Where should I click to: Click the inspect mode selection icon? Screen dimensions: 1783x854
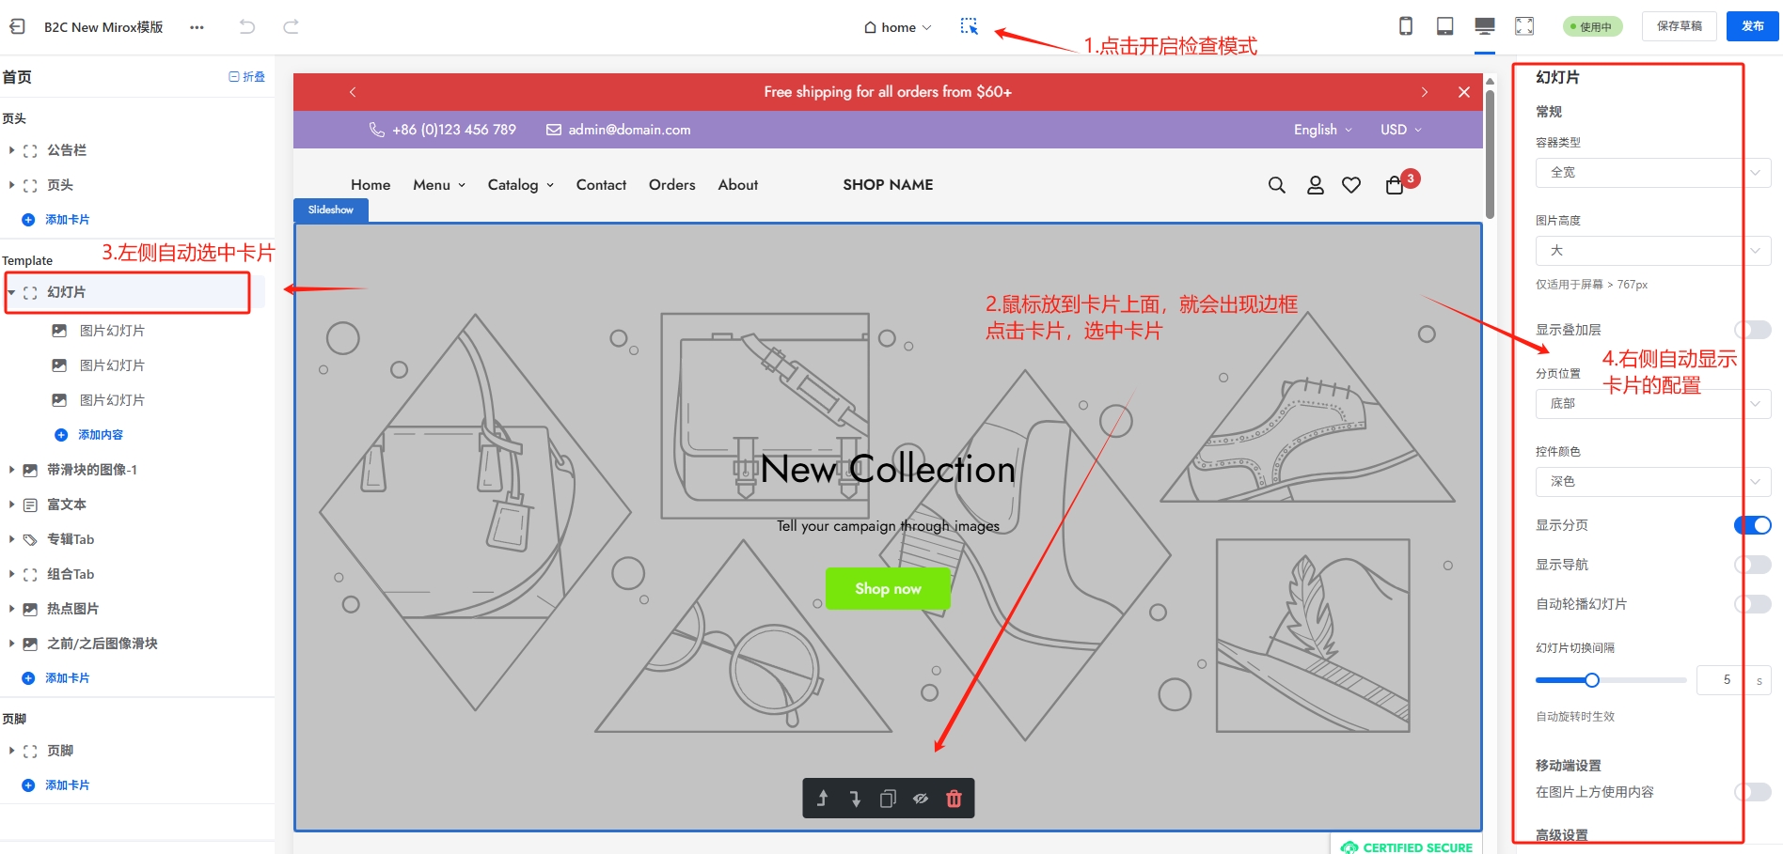969,26
